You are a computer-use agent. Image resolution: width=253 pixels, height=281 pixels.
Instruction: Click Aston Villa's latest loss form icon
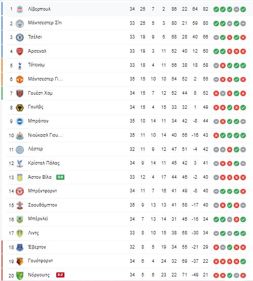[x=243, y=177]
